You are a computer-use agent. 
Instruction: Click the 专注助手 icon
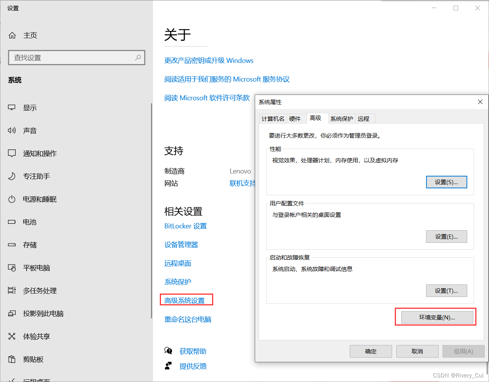[12, 176]
